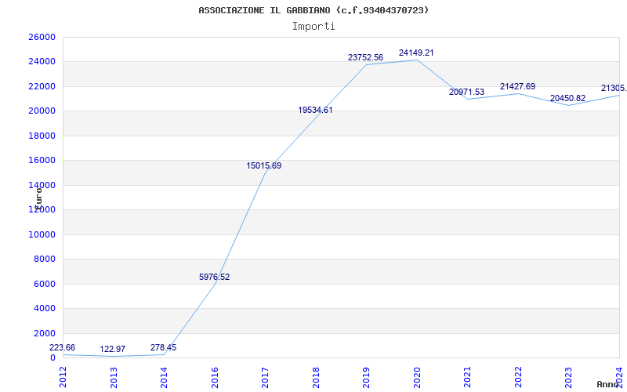Select the data label 19534.61
This screenshot has height=392, width=627.
click(316, 110)
